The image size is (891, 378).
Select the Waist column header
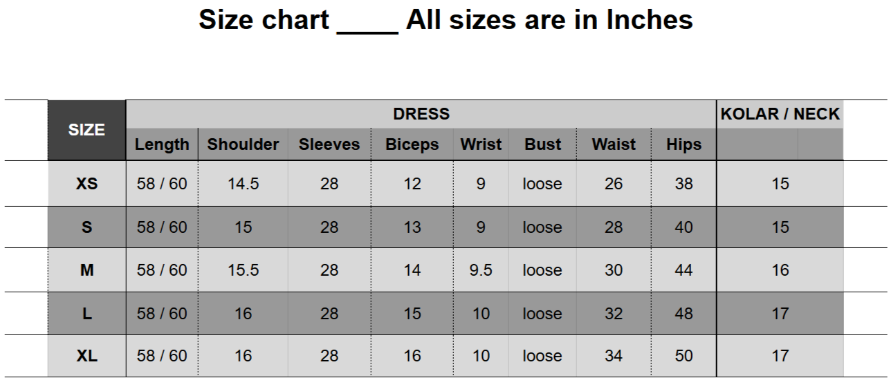click(x=614, y=144)
